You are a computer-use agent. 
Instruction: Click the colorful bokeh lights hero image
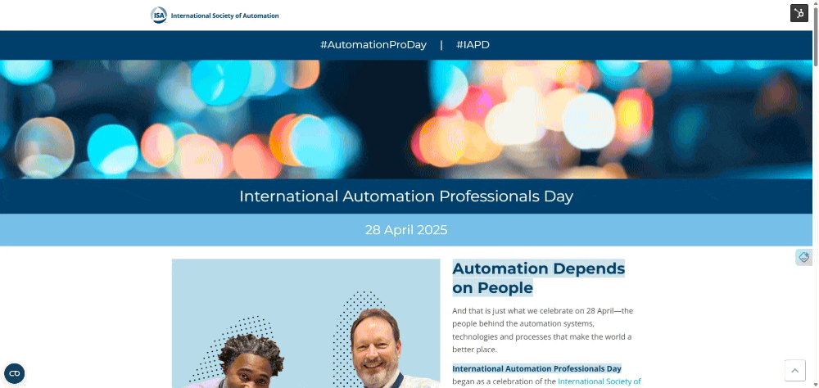coord(406,120)
